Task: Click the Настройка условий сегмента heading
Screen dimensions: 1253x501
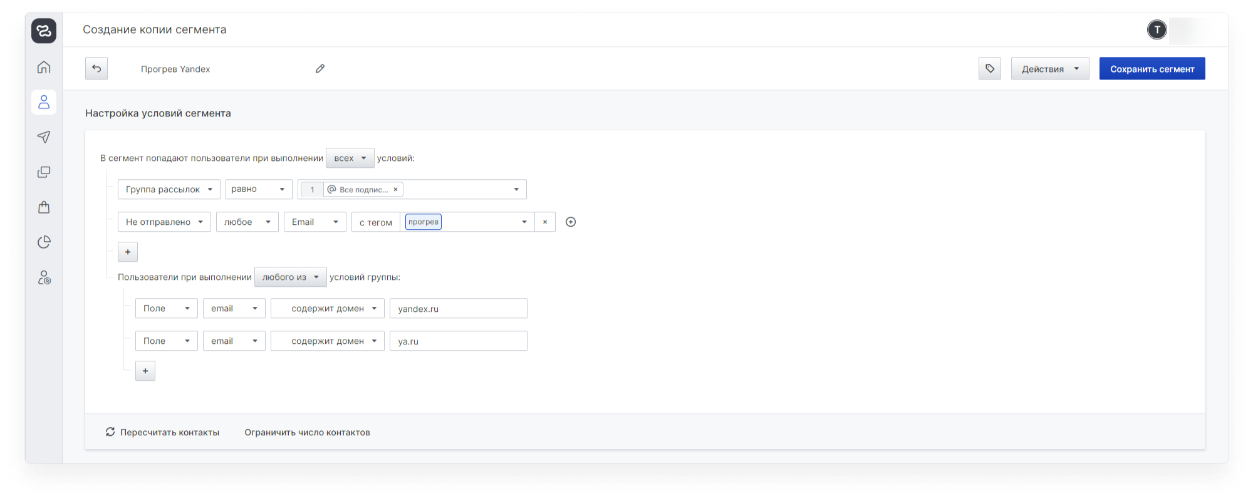Action: [x=158, y=113]
